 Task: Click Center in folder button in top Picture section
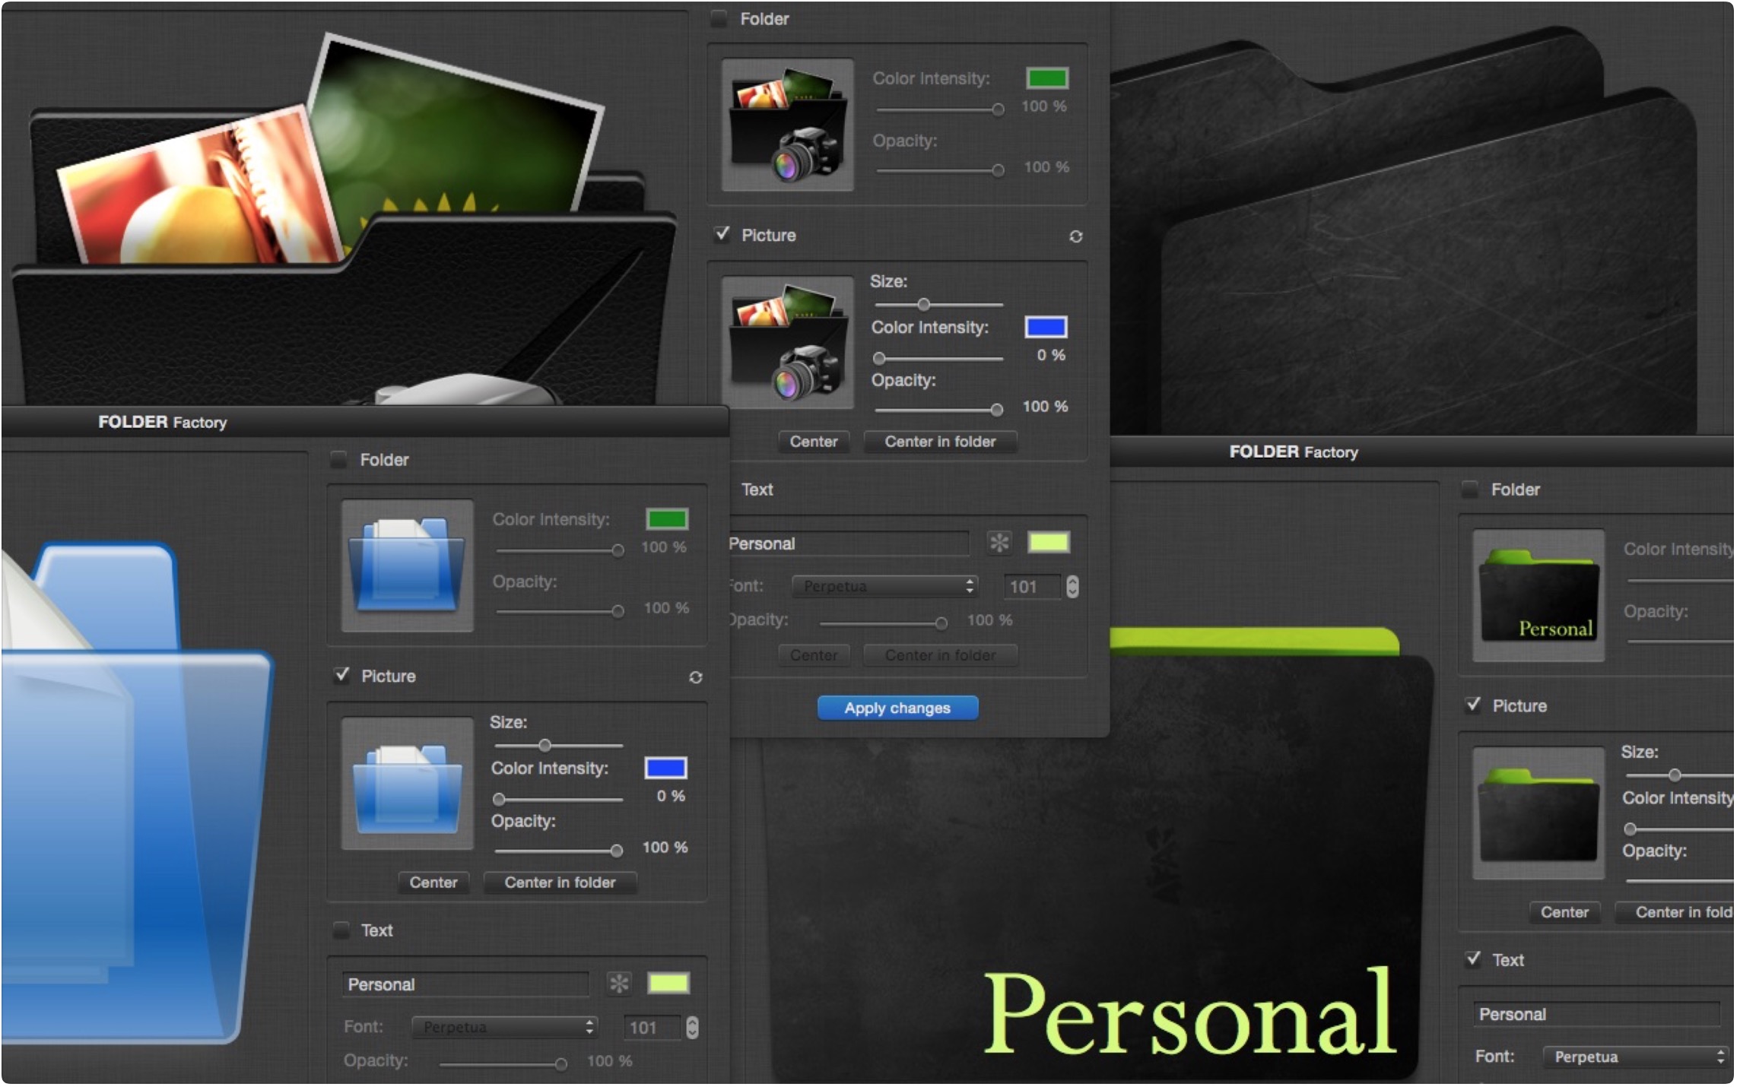941,442
